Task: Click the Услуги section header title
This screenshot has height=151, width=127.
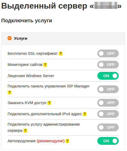Action: (x=21, y=38)
